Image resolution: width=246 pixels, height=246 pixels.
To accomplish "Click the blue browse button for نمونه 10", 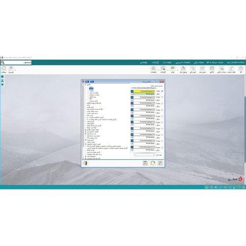I will tap(132, 147).
